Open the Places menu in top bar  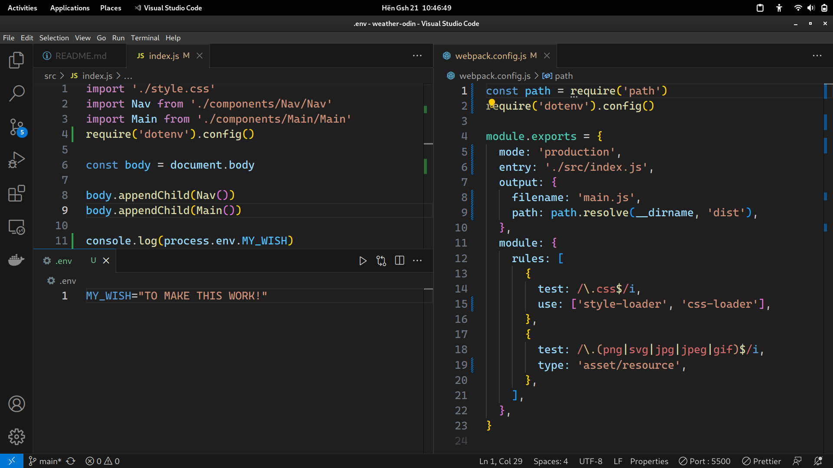[111, 8]
